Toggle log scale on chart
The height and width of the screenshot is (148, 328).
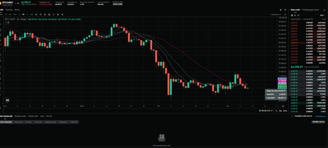280,111
